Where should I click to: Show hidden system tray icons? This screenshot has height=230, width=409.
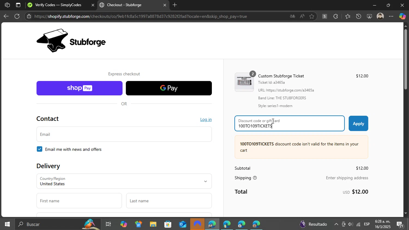336,224
